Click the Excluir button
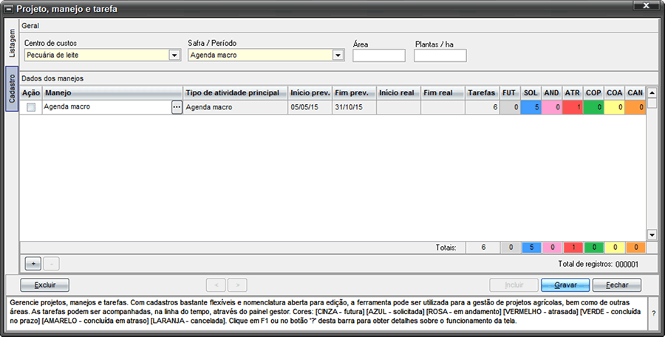The width and height of the screenshot is (665, 337). pos(44,285)
